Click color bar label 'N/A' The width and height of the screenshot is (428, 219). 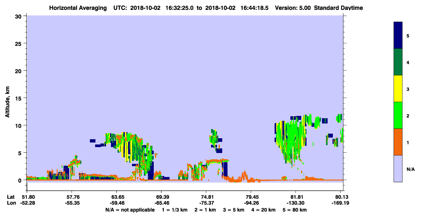[410, 169]
